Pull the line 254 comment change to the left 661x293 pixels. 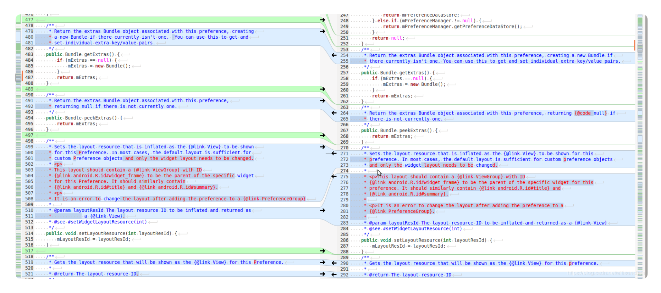coord(334,55)
